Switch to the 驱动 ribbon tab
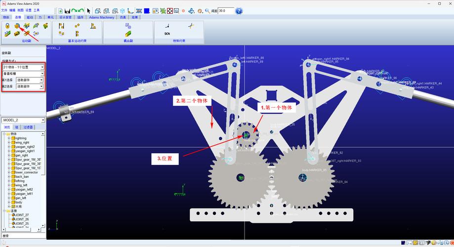The height and width of the screenshot is (247, 454). [30, 17]
